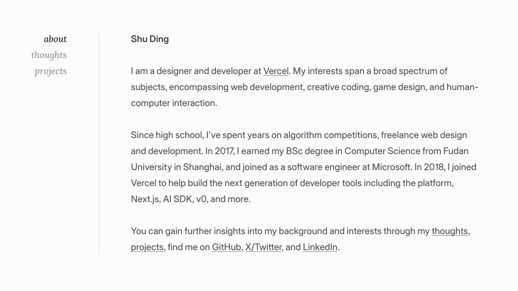Click the AI SDK text
518x291 pixels.
[x=177, y=199]
